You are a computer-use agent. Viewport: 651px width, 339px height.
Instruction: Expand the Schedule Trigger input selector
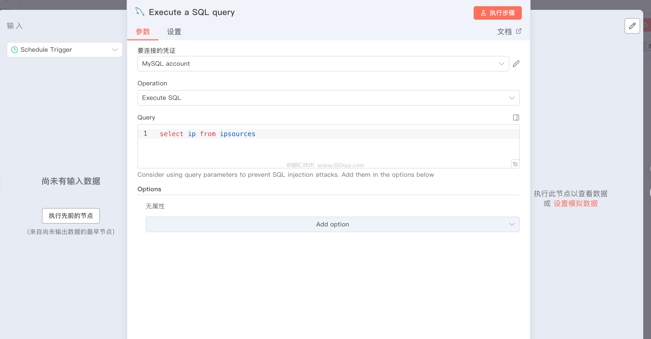coord(64,50)
